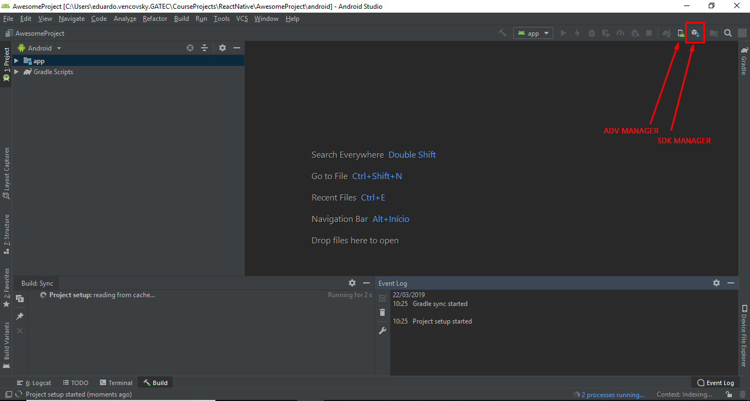The height and width of the screenshot is (401, 750).
Task: Open the VCS menu
Action: coord(242,19)
